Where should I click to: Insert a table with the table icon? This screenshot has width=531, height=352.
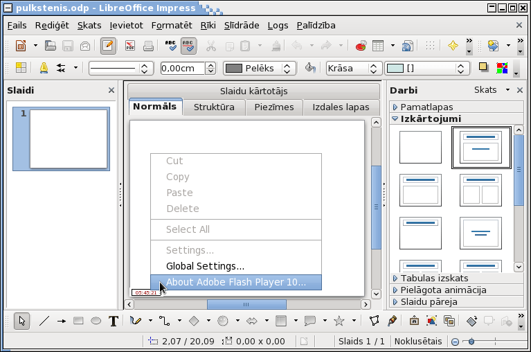point(378,46)
